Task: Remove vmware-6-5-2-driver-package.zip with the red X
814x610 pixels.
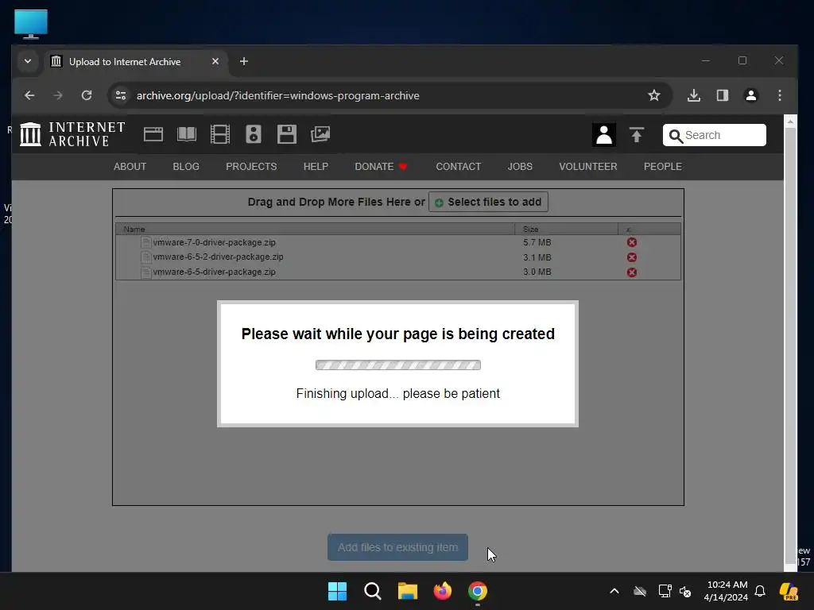Action: [x=632, y=257]
